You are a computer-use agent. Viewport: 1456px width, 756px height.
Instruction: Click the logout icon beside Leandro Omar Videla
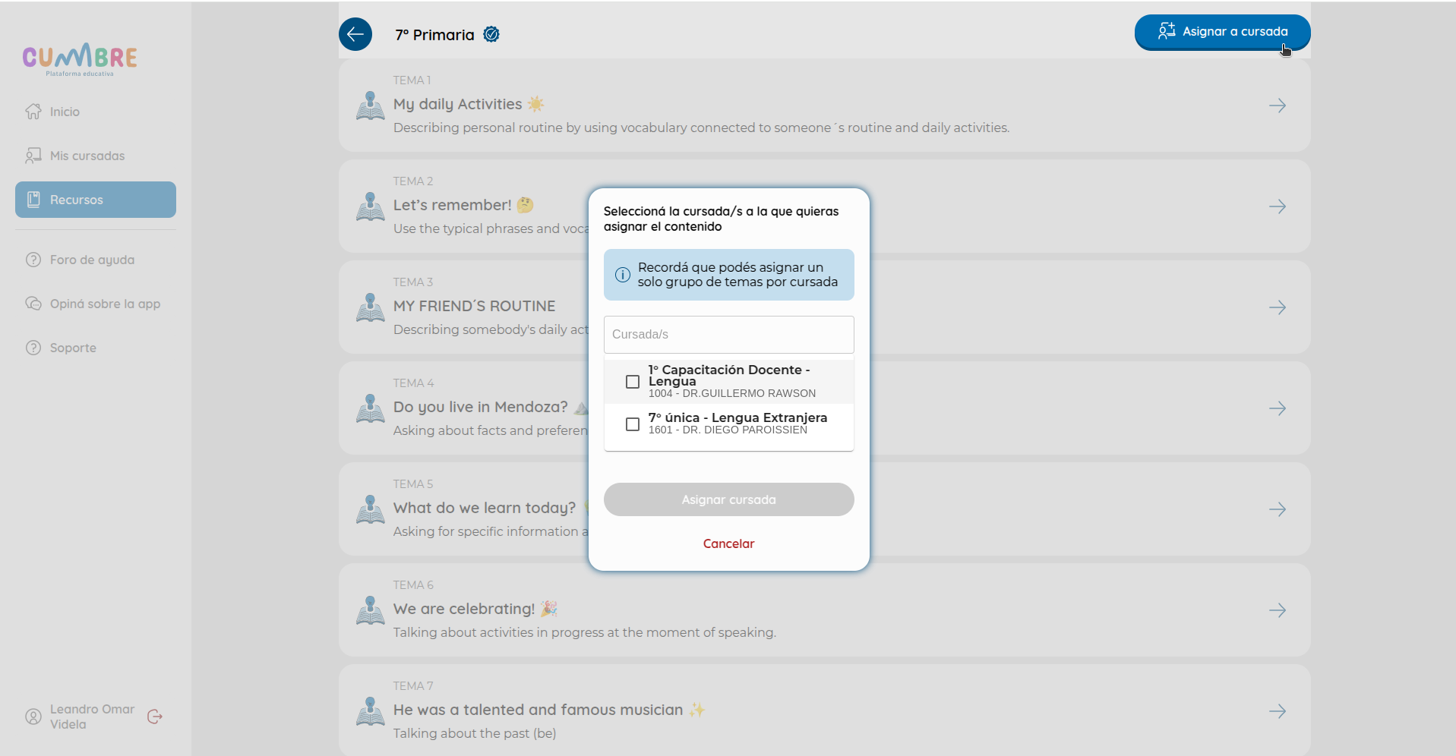(155, 717)
